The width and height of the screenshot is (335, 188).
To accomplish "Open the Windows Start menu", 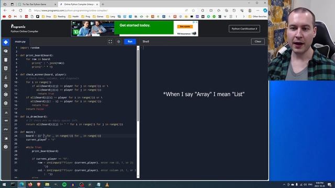I will tap(4, 184).
